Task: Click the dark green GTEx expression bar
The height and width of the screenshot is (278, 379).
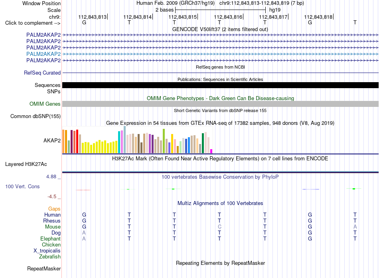Action: pos(203,143)
